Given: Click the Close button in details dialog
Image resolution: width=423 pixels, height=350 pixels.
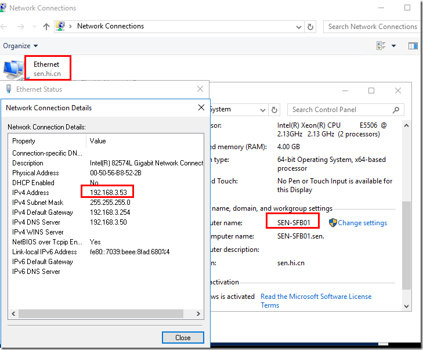Looking at the screenshot, I should click(x=183, y=338).
